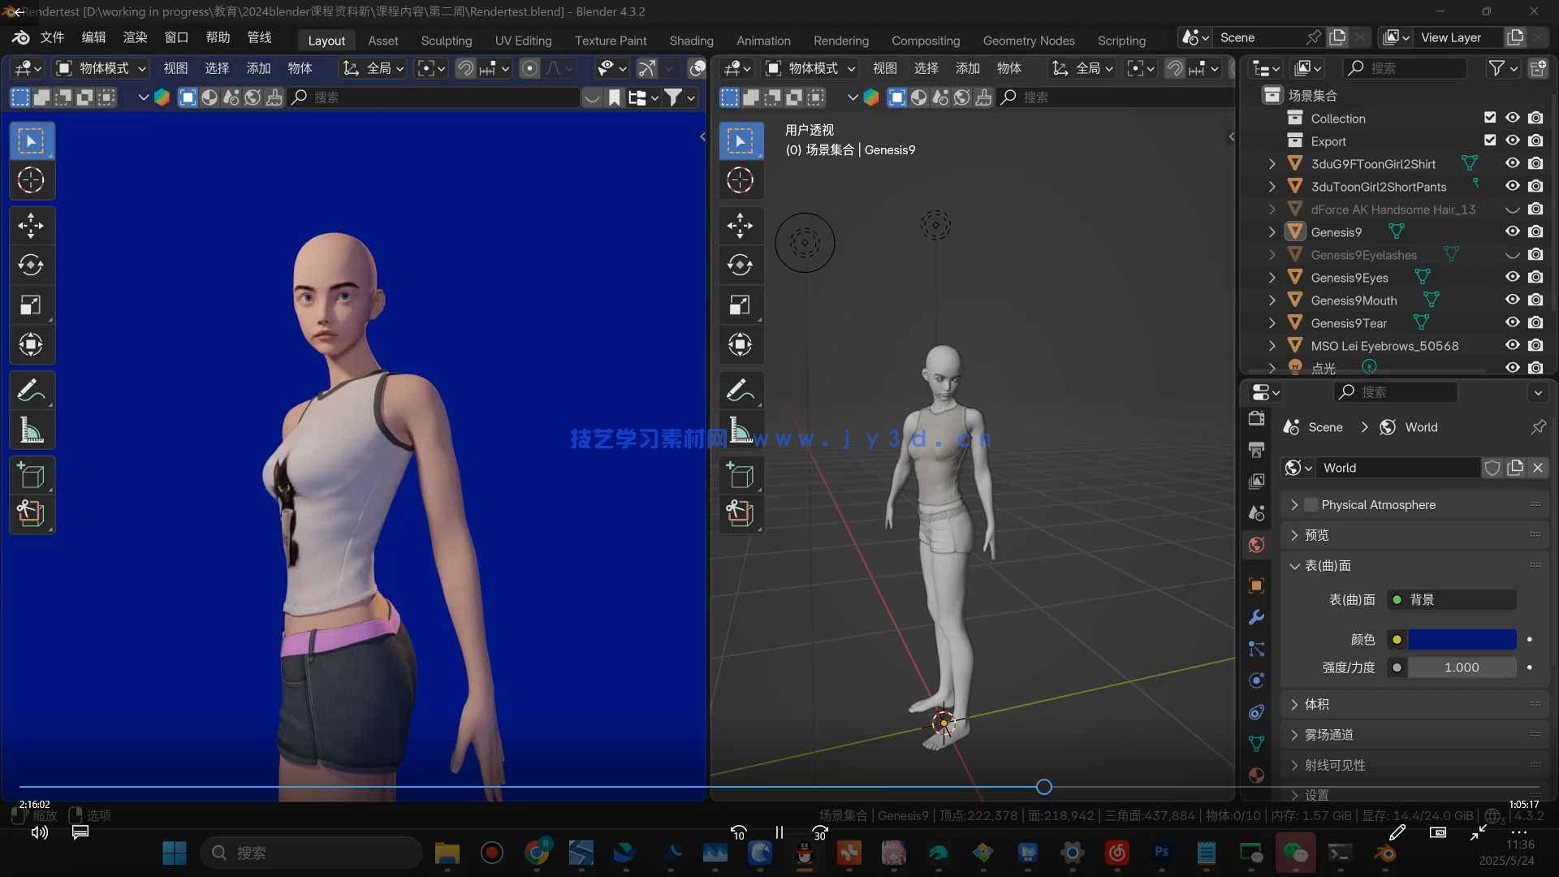Select the Move tool in left viewport

[x=31, y=226]
